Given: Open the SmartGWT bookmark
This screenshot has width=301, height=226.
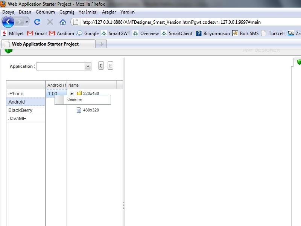Looking at the screenshot, I should point(116,33).
